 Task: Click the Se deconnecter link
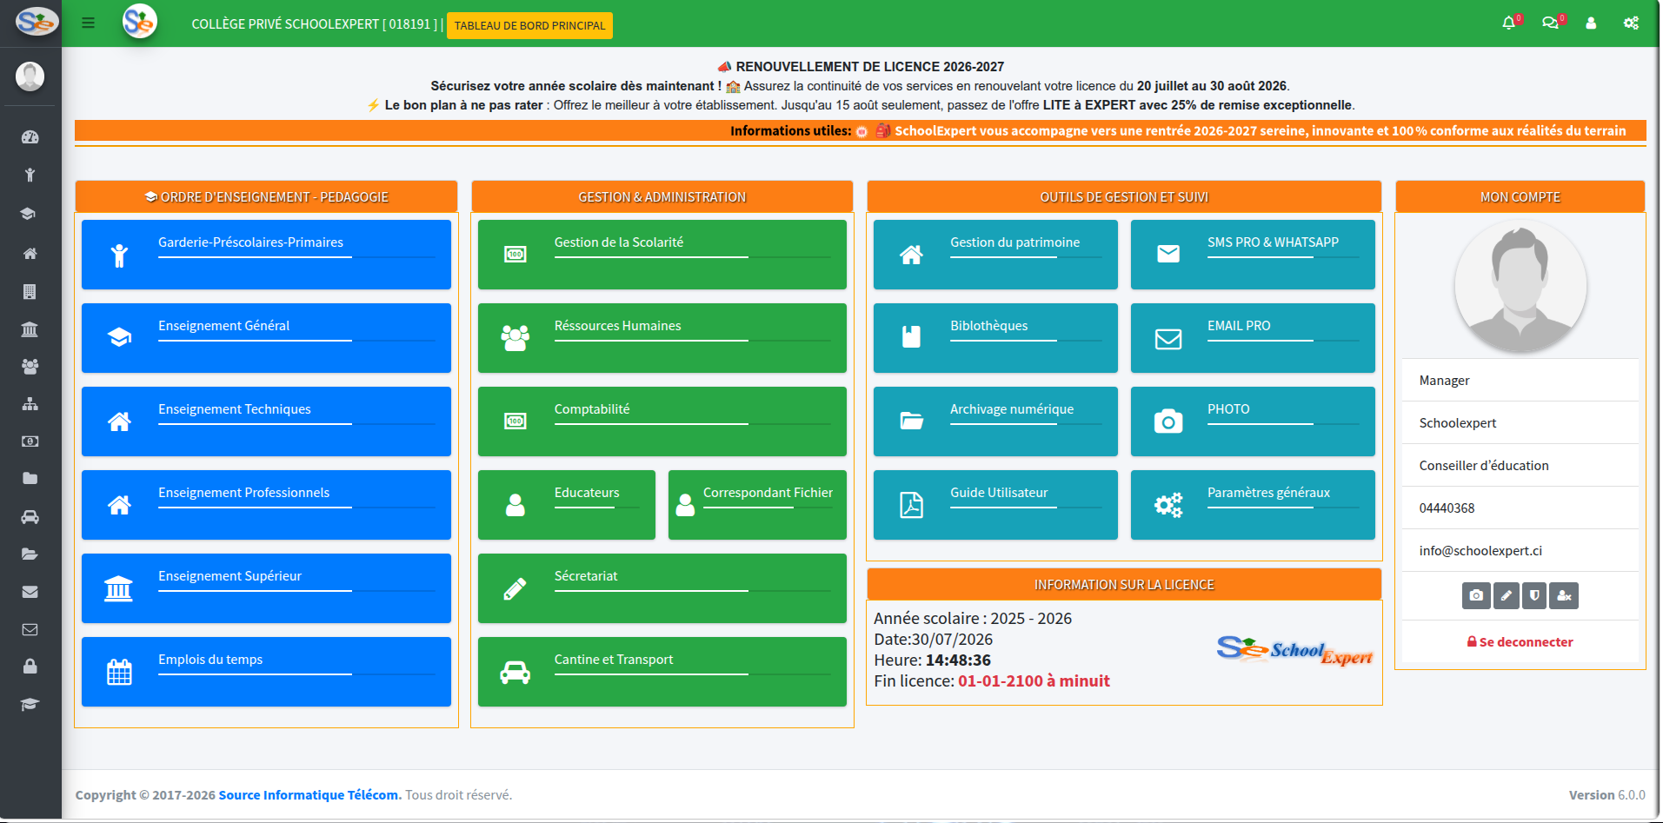(1520, 642)
